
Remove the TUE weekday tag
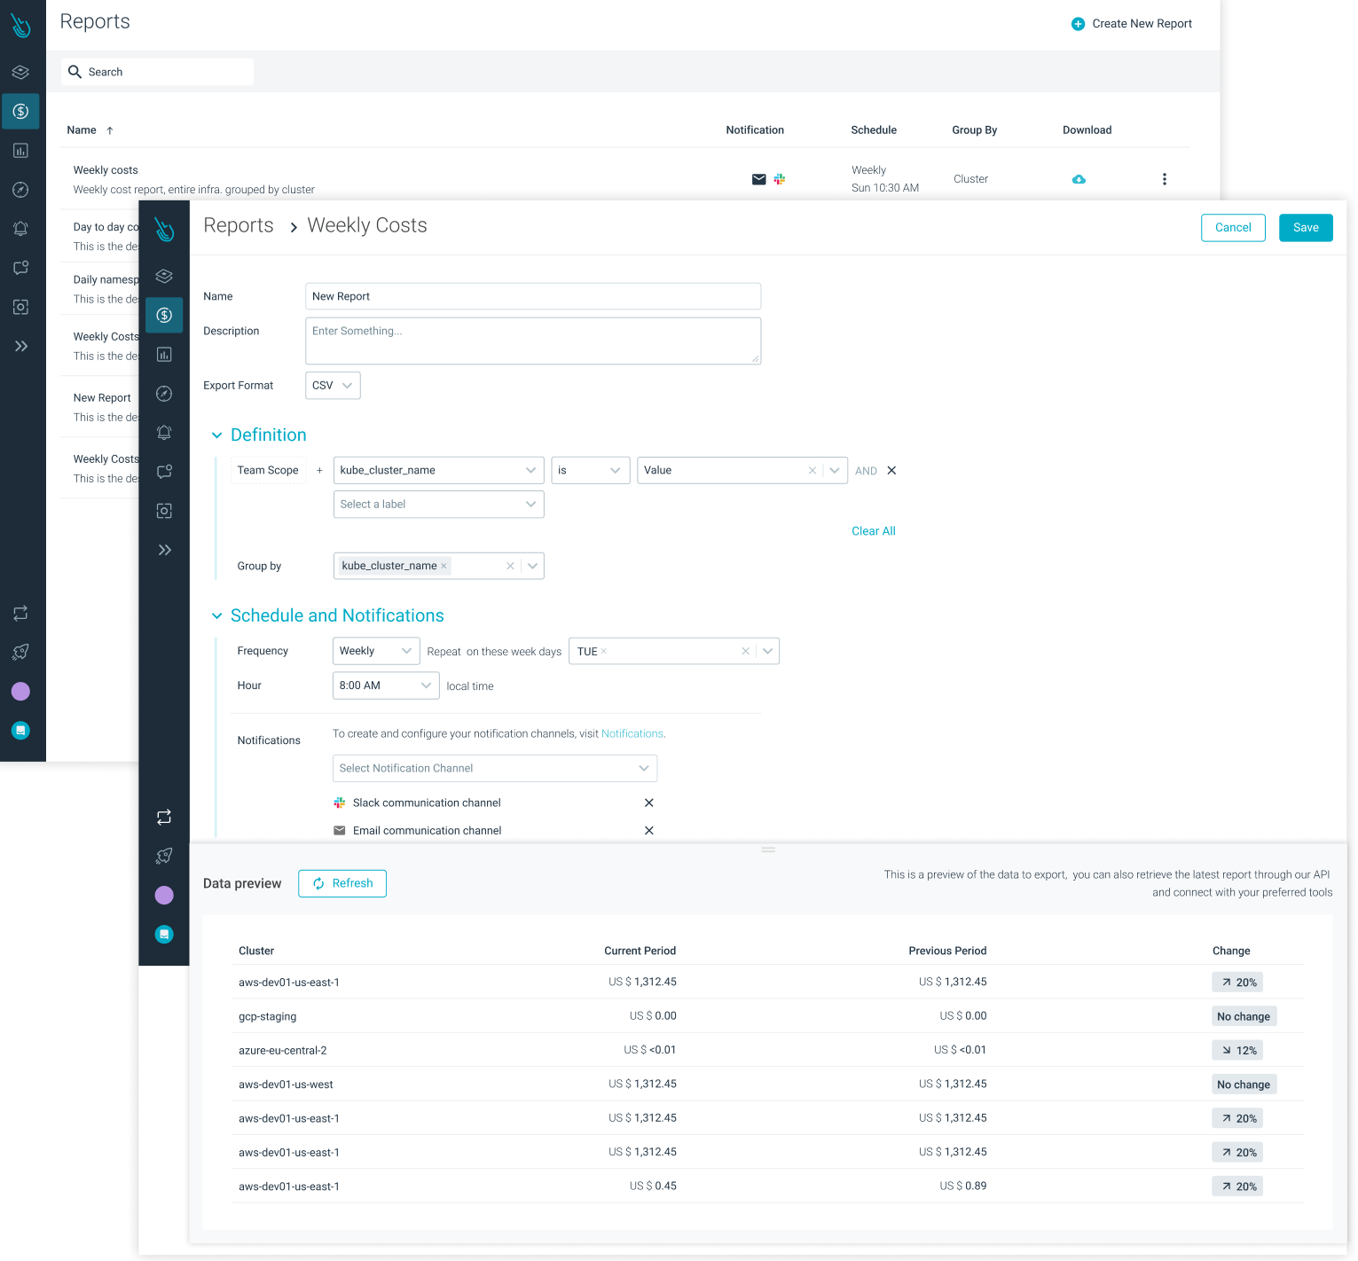pyautogui.click(x=604, y=651)
